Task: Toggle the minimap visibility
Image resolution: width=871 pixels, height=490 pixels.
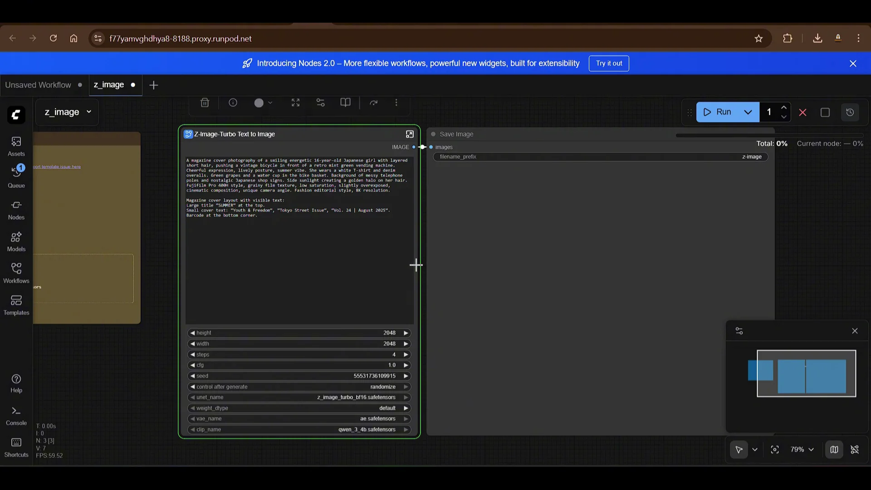Action: (x=834, y=450)
